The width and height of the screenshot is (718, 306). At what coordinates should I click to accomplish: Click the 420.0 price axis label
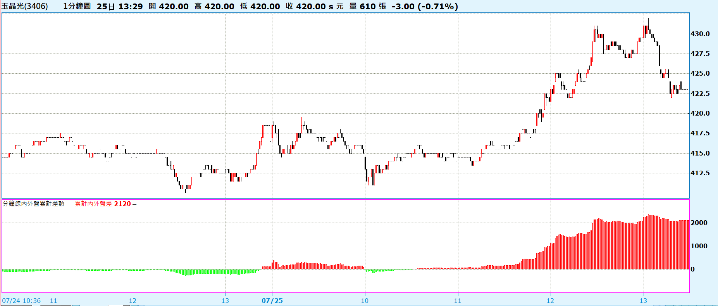tap(700, 113)
